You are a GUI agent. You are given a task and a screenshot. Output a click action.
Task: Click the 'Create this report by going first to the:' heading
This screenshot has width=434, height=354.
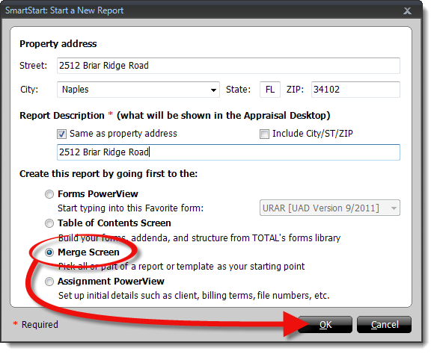pos(109,174)
